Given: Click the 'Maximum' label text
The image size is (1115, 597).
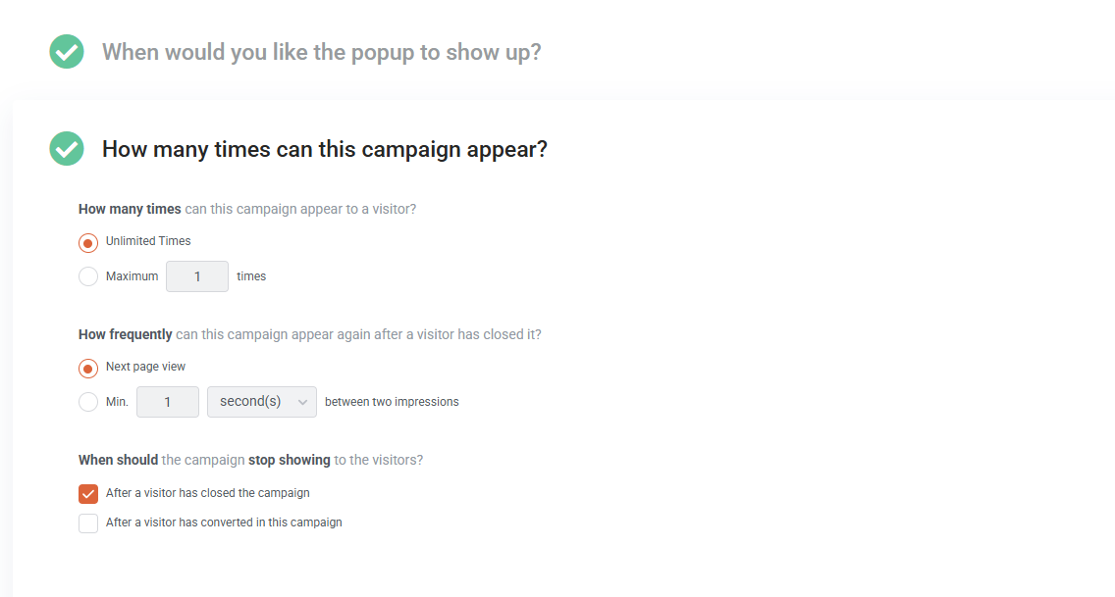Looking at the screenshot, I should coord(132,276).
